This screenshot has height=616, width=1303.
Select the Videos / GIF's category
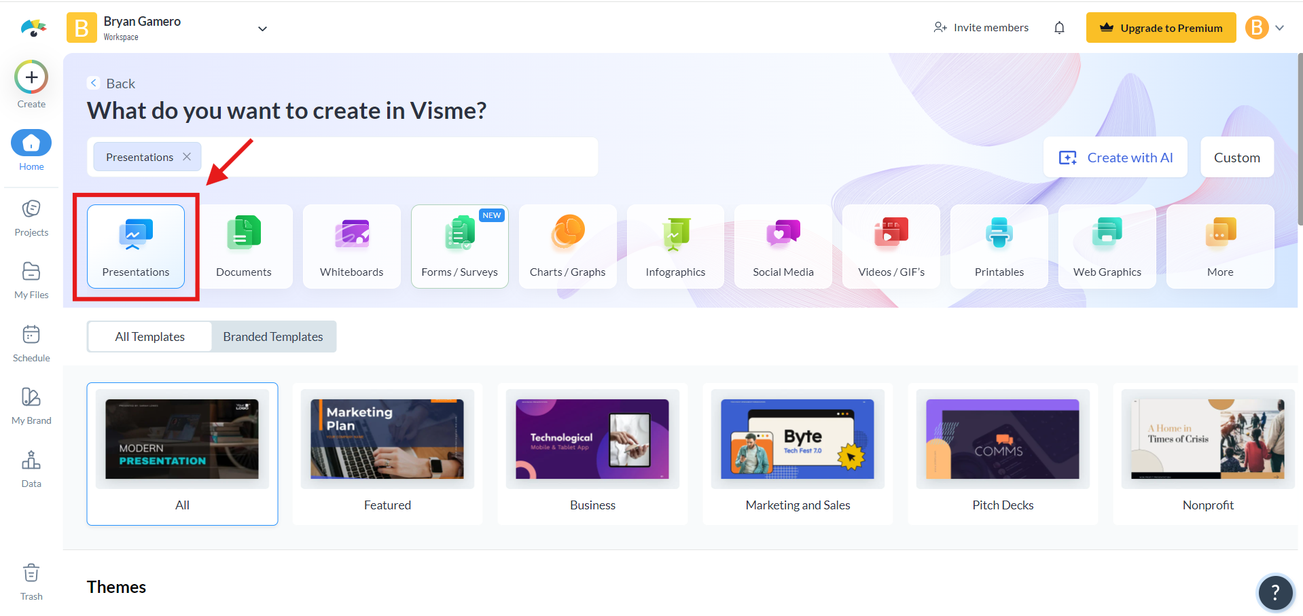[891, 247]
